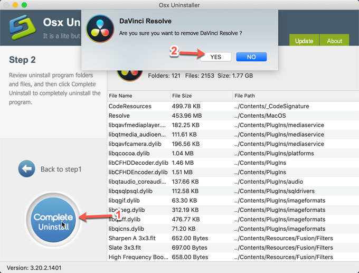
Task: Click the Back to step1 label
Action: coord(61,170)
